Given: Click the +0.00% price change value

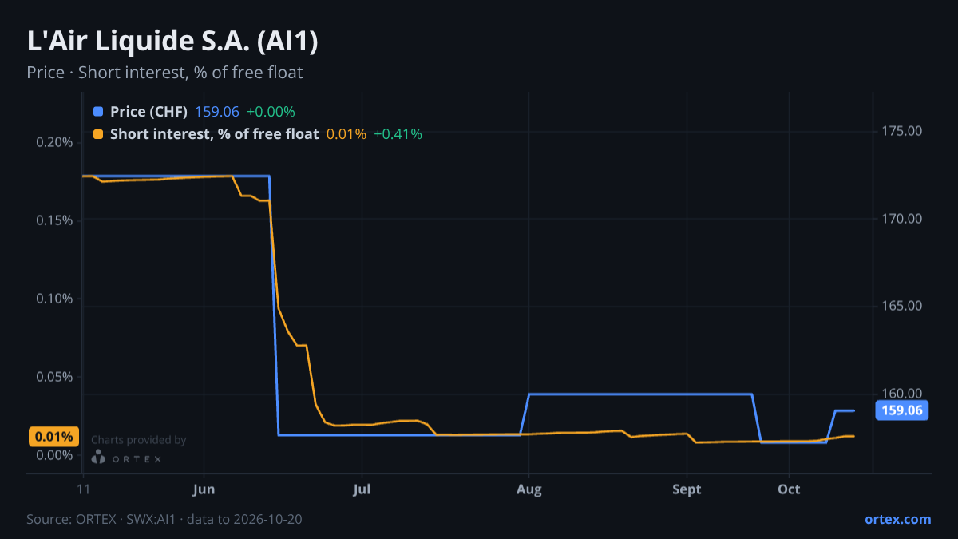Looking at the screenshot, I should pos(271,112).
